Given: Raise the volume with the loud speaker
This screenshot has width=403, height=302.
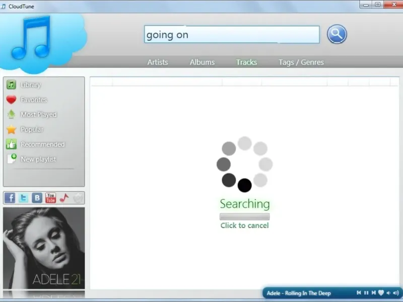Looking at the screenshot, I should (396, 293).
